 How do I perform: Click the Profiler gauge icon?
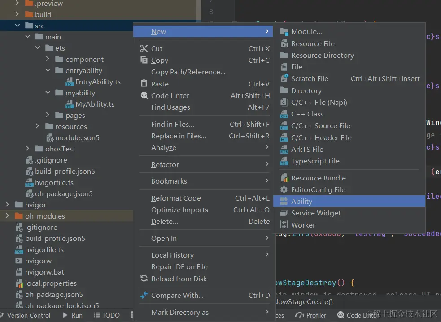click(x=300, y=315)
